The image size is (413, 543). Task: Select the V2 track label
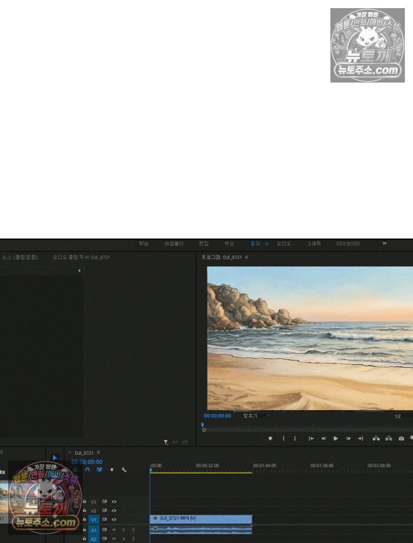[93, 510]
